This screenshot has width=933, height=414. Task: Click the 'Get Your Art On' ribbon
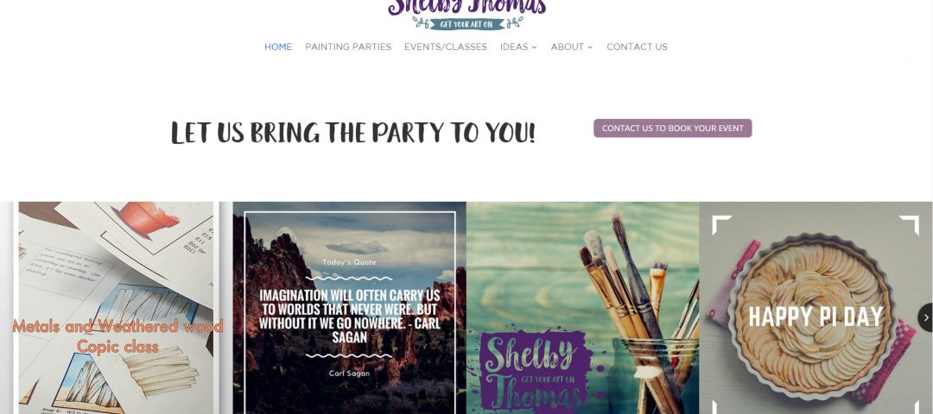[467, 24]
